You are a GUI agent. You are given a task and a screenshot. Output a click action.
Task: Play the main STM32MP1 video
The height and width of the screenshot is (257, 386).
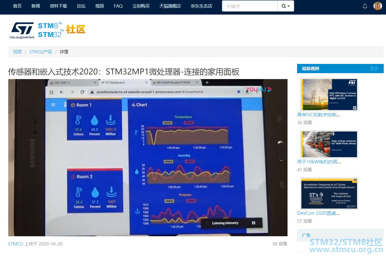[x=148, y=157]
